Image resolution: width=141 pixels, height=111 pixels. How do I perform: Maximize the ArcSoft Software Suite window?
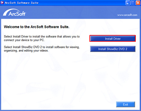[133, 3]
